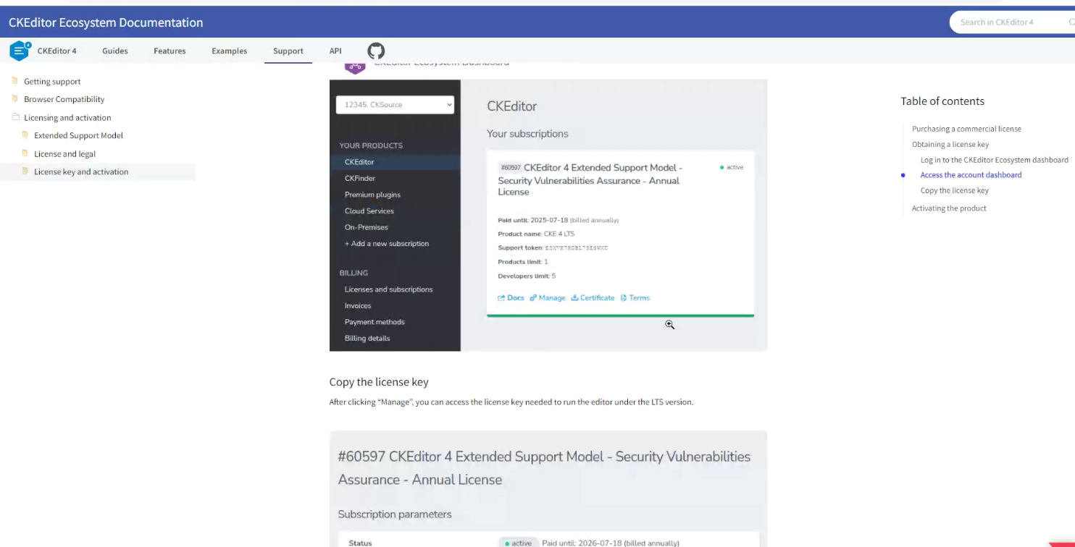This screenshot has height=547, width=1075.
Task: Focus the Search in CKEditor 4 field
Action: pyautogui.click(x=1011, y=22)
